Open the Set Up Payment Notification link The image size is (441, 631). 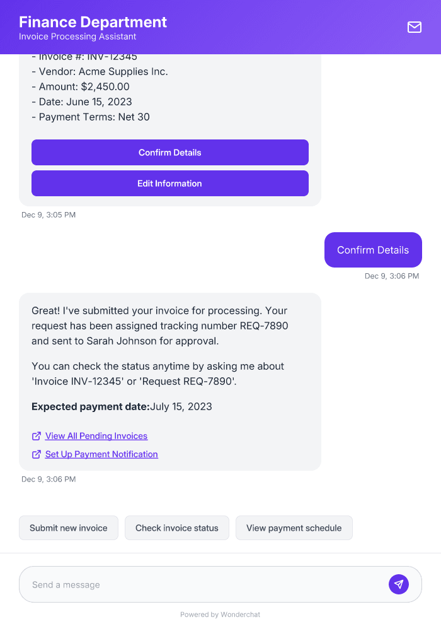tap(101, 454)
